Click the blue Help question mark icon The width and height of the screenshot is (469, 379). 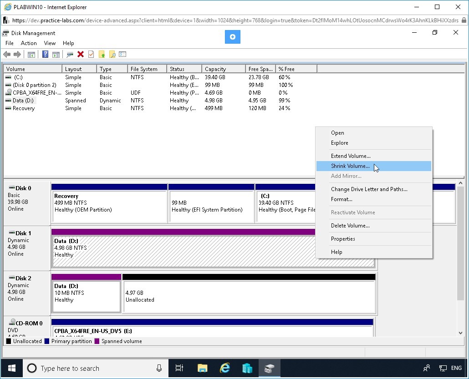coord(45,54)
